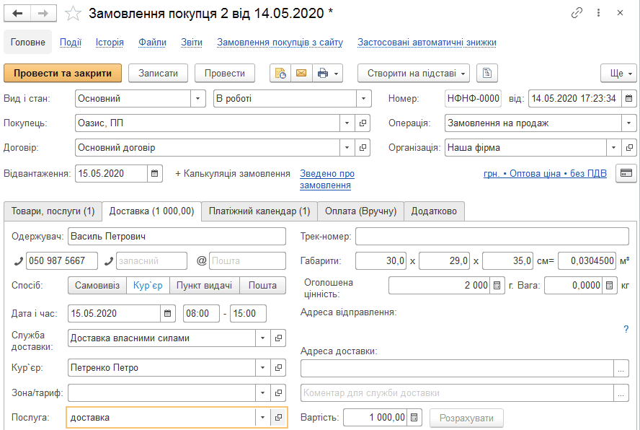Viewport: 640px width, 430px height.
Task: Expand the Організація dropdown
Action: click(613, 148)
